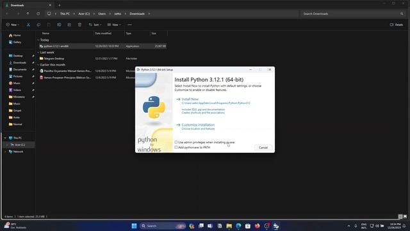Expand the Network tree node
The width and height of the screenshot is (410, 231).
pos(5,151)
